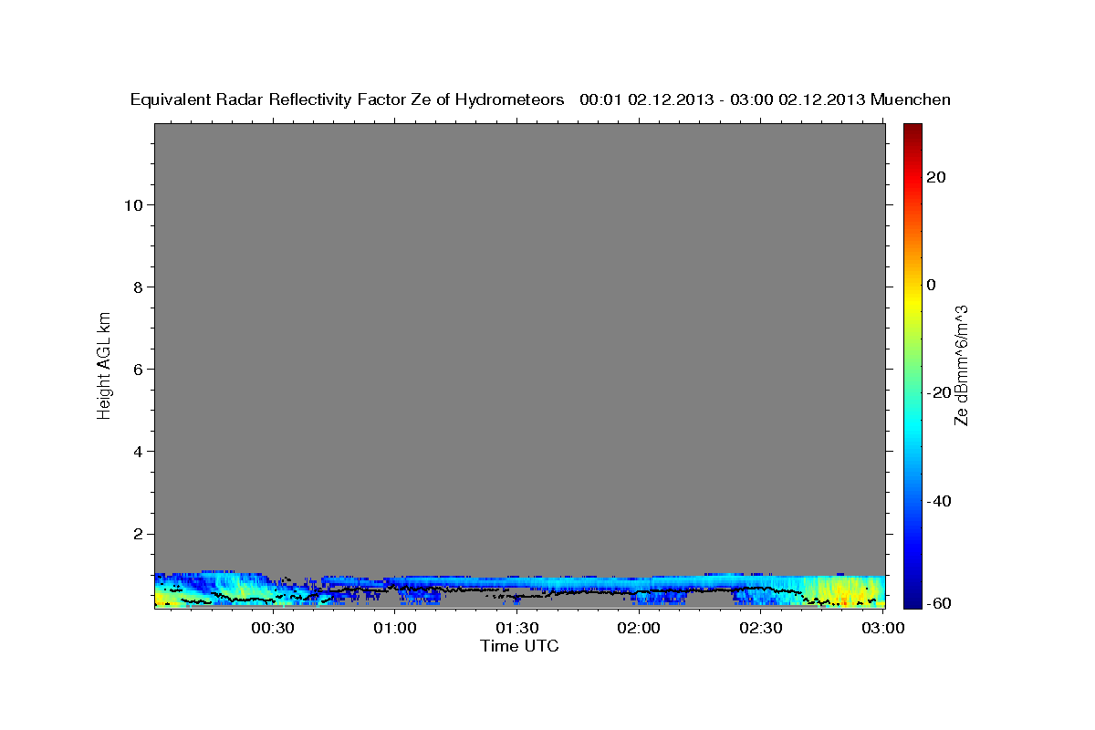Click the gray no-data area of the plot

pyautogui.click(x=519, y=347)
